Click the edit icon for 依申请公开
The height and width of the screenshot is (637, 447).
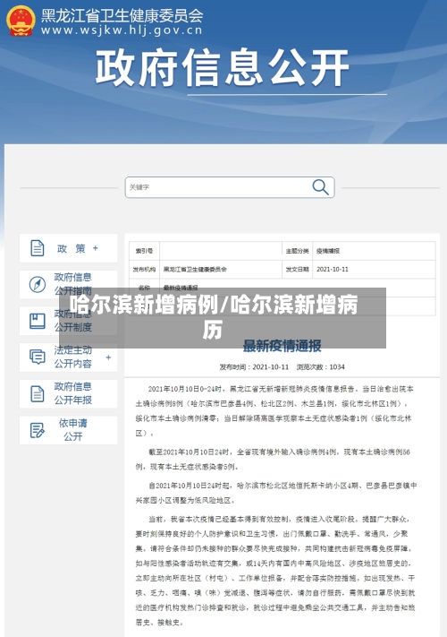(x=38, y=430)
